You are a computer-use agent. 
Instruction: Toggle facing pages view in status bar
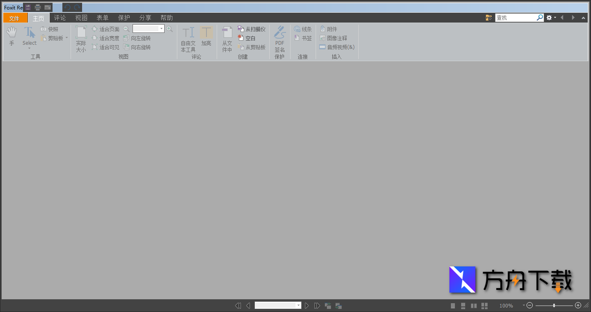474,306
